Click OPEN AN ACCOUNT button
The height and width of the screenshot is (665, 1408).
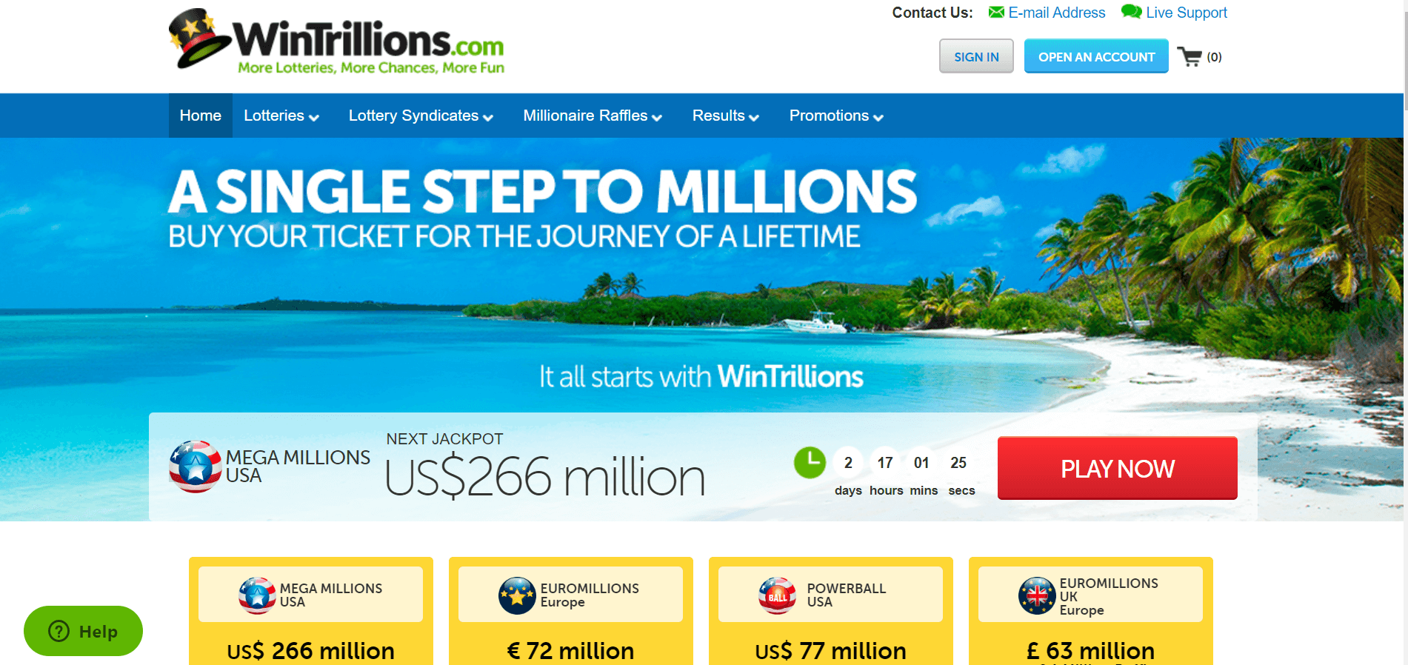pyautogui.click(x=1096, y=56)
